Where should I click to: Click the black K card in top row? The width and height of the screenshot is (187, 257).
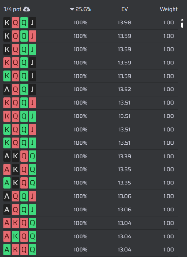[x=7, y=22]
